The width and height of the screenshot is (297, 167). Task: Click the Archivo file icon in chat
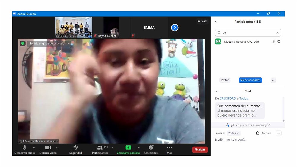[x=258, y=133]
